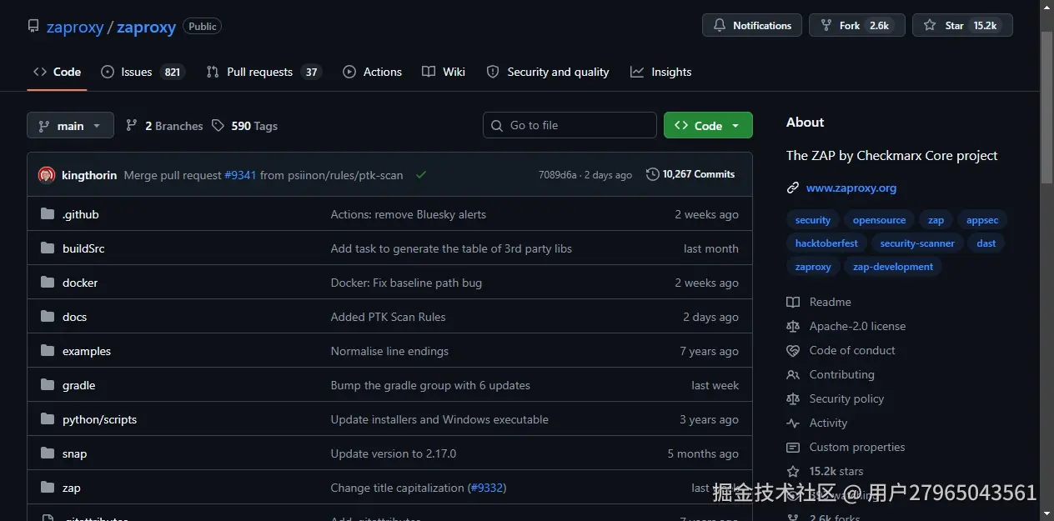Click the docs folder icon
The height and width of the screenshot is (521, 1054).
click(48, 317)
